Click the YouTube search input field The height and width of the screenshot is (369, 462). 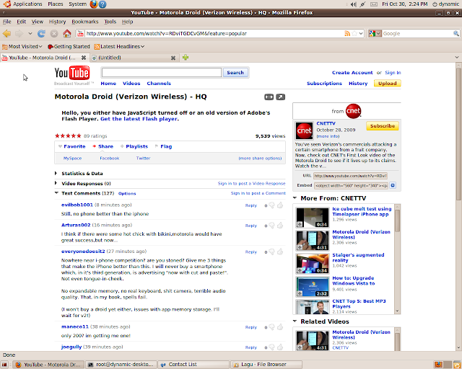(x=162, y=72)
